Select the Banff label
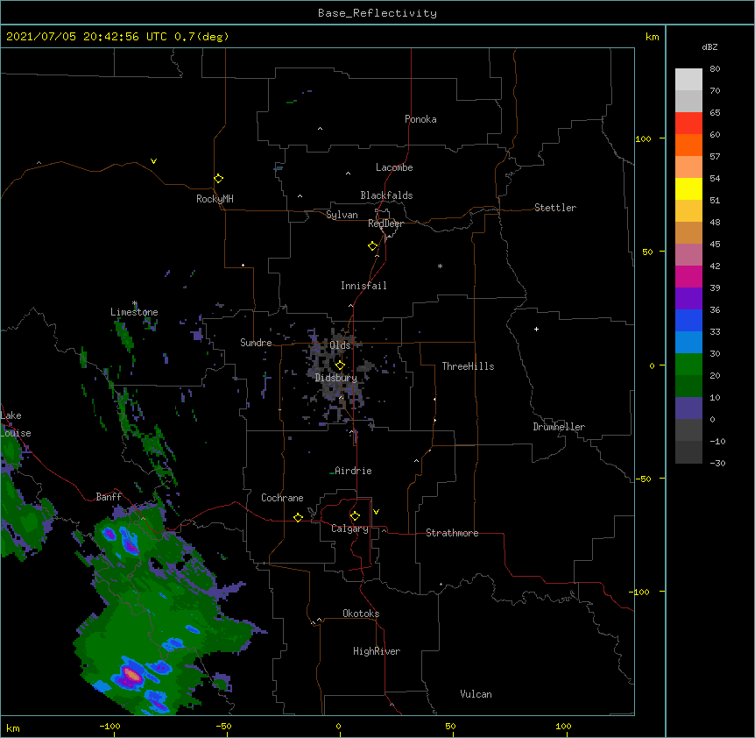The width and height of the screenshot is (755, 738). pos(109,497)
